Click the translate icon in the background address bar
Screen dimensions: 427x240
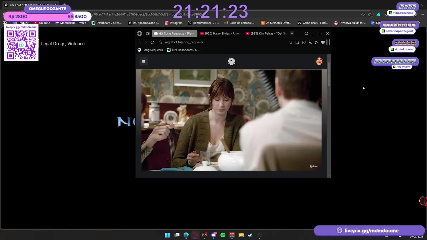363,14
